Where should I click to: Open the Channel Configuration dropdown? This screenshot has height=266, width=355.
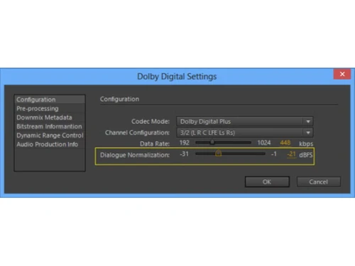(245, 133)
